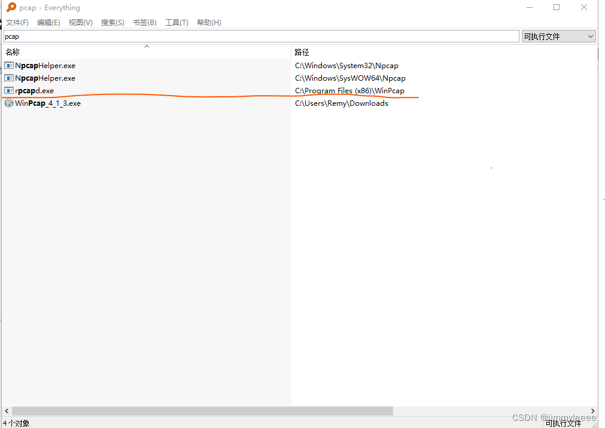605x428 pixels.
Task: Select NpcapHelper.exe in System32\Npcap row
Action: 45,66
